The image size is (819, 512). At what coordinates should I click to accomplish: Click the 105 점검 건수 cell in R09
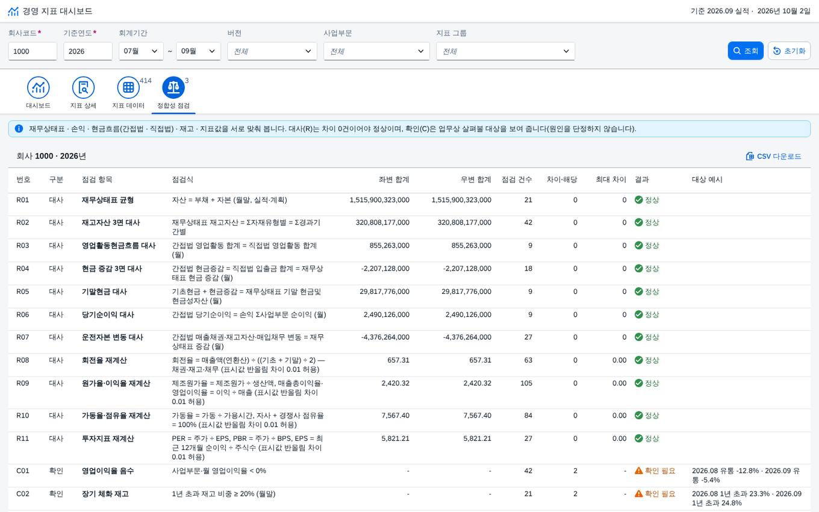pos(526,383)
